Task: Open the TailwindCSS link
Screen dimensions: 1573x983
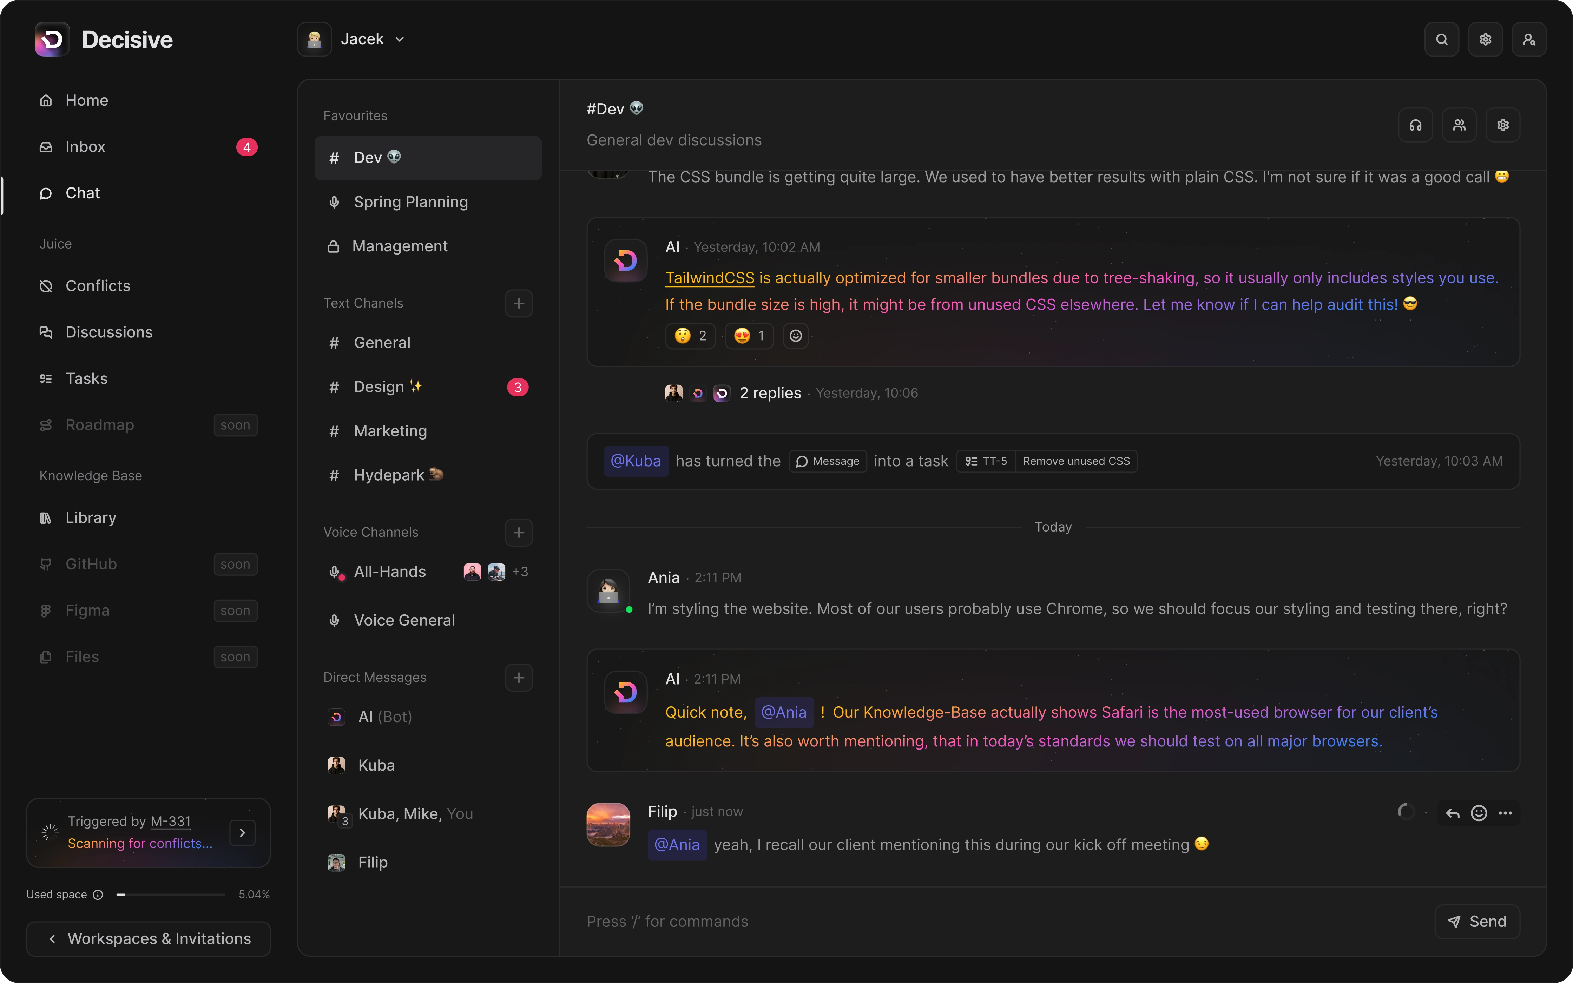Action: [709, 278]
